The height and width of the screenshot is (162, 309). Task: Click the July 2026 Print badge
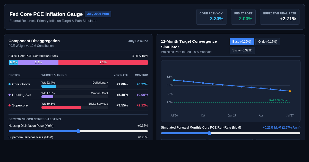[98, 14]
